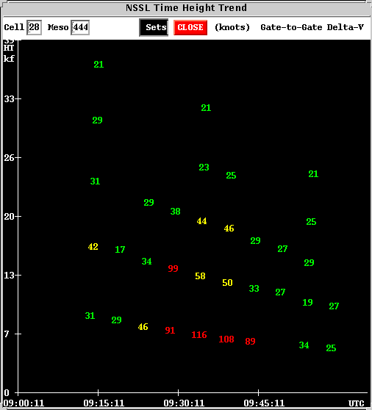Click the red 91 delta-V value
Screen dimensions: 372x410
170,330
